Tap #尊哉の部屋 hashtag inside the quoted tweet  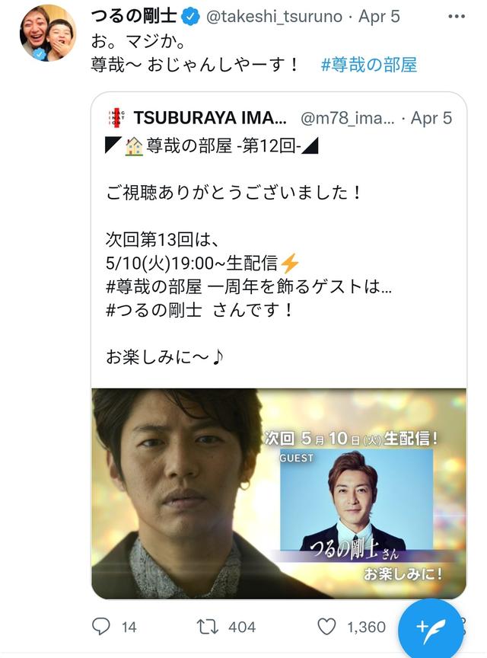(x=154, y=287)
